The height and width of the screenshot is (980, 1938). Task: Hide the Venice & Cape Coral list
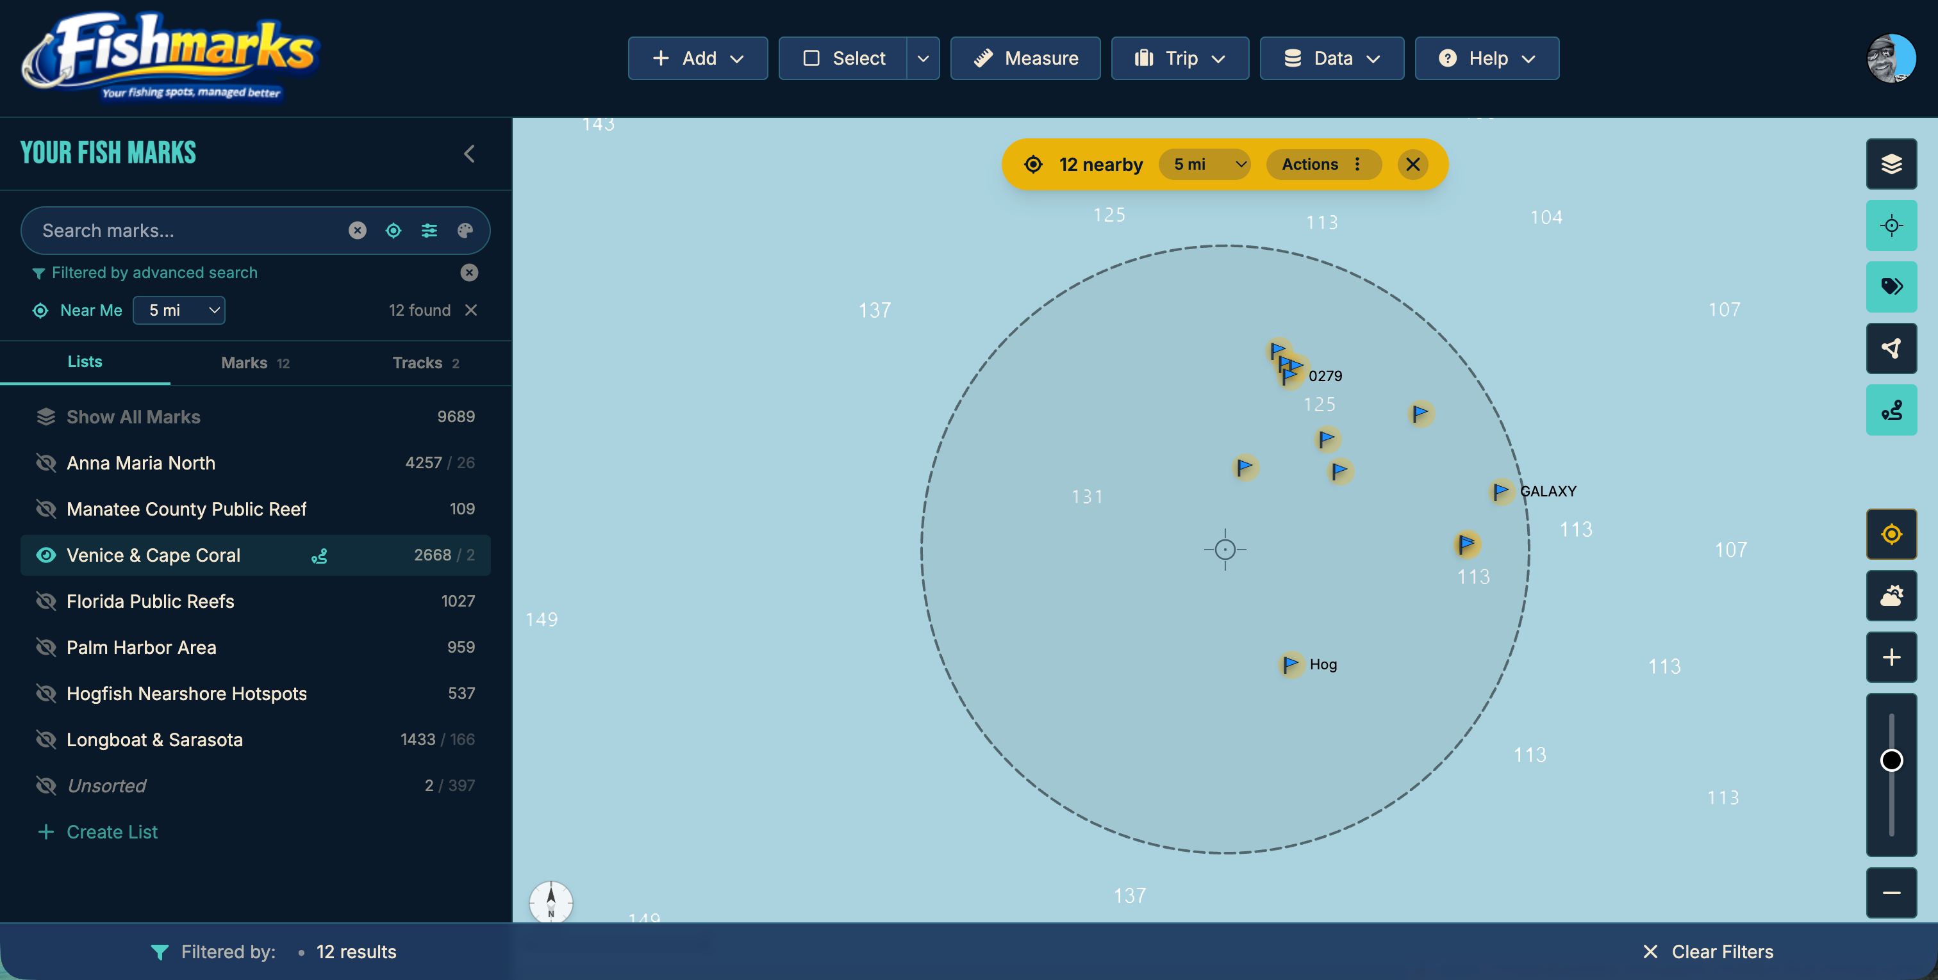pyautogui.click(x=46, y=555)
